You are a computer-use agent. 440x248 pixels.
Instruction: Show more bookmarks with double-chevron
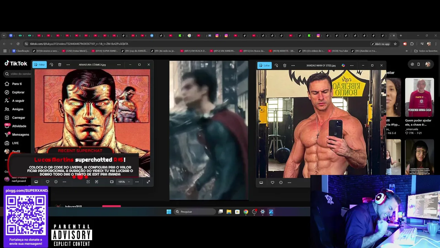click(x=407, y=51)
